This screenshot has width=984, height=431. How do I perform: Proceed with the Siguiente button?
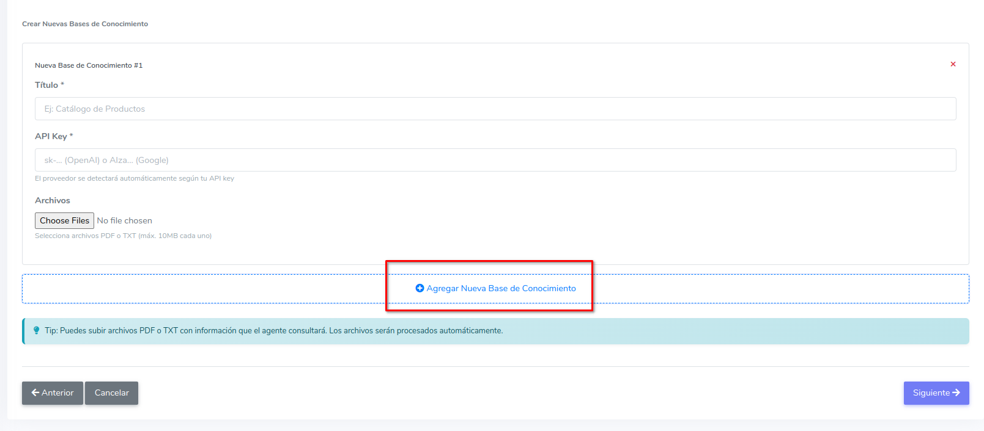point(936,393)
